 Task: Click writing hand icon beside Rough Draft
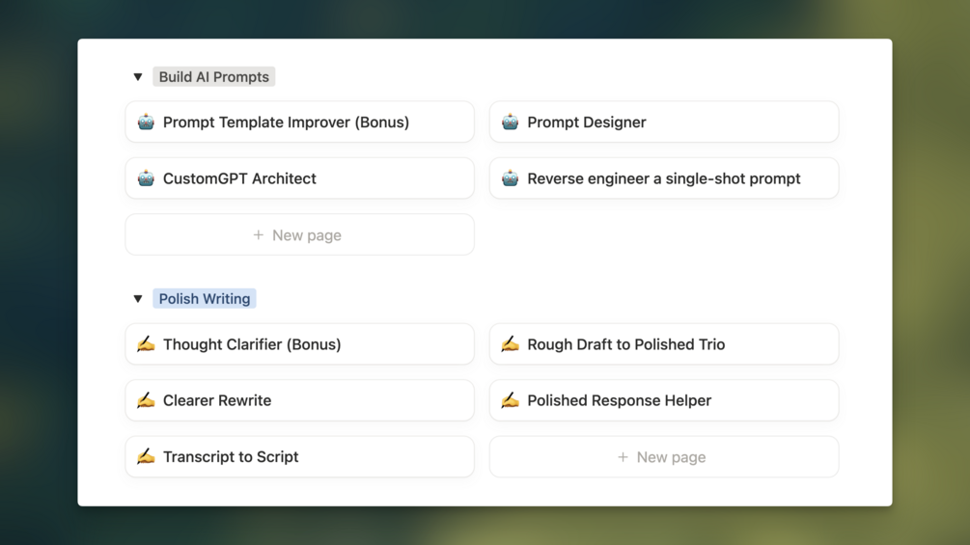(x=510, y=344)
